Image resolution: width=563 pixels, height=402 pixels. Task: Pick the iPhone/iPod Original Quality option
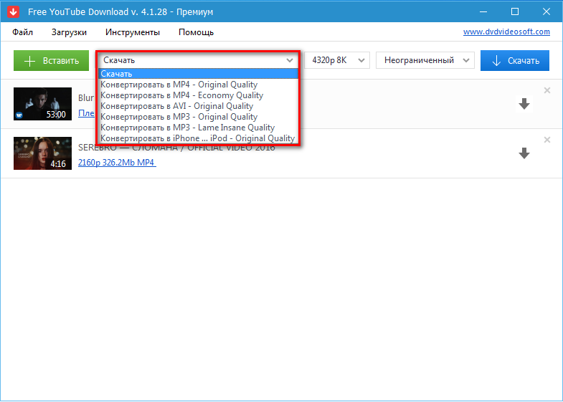pyautogui.click(x=197, y=138)
